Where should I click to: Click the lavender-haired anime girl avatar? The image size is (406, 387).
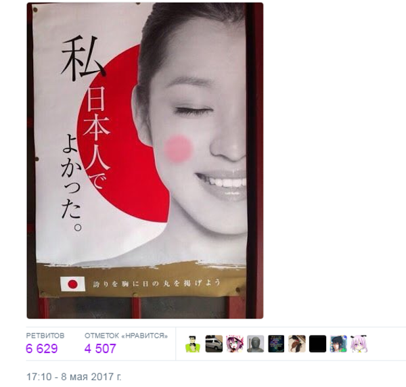click(x=359, y=344)
